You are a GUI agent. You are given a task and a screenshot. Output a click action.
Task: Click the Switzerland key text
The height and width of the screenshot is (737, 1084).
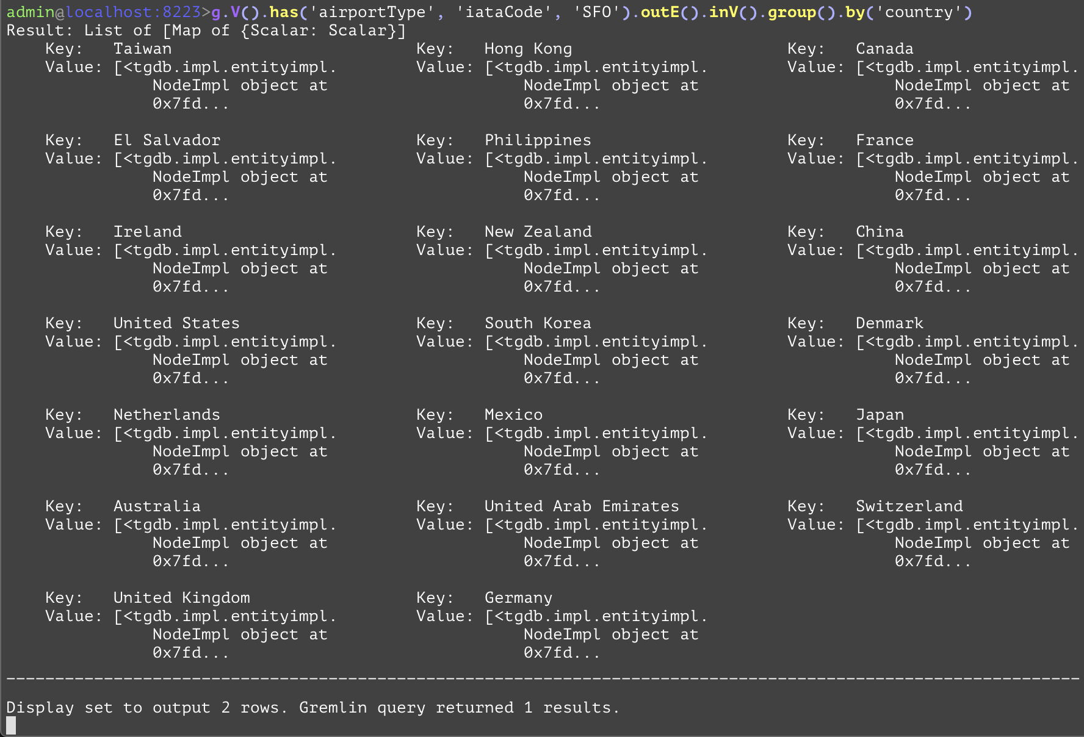coord(909,506)
